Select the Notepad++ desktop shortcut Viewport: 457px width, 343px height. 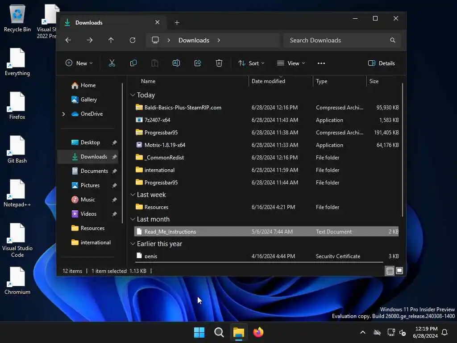17,193
